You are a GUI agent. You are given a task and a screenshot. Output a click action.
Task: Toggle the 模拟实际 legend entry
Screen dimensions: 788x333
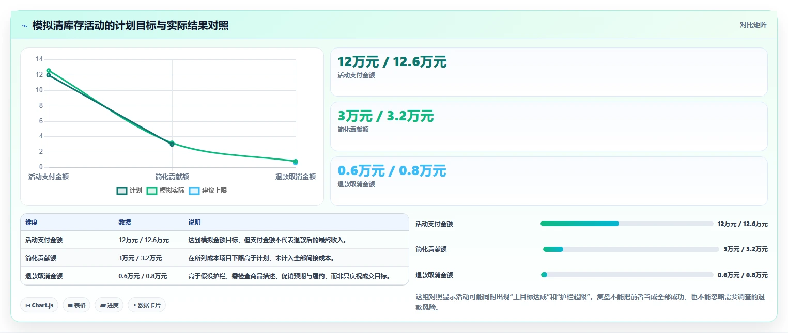165,191
